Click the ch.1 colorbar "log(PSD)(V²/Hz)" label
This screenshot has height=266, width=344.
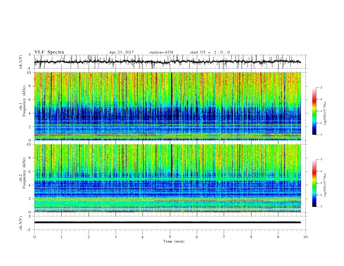[325, 113]
